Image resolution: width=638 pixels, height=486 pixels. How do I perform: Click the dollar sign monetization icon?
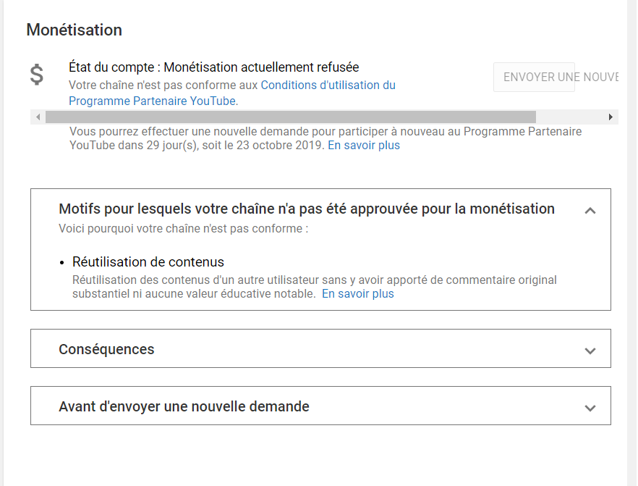pos(37,75)
